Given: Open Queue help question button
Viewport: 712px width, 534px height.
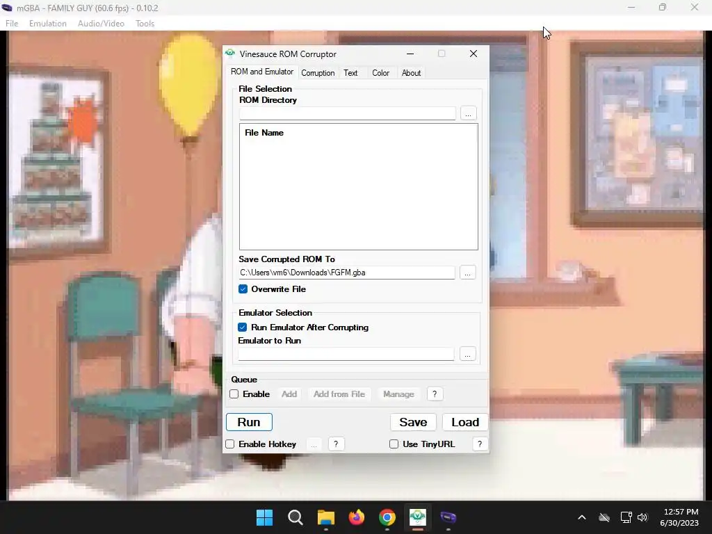Looking at the screenshot, I should 435,394.
